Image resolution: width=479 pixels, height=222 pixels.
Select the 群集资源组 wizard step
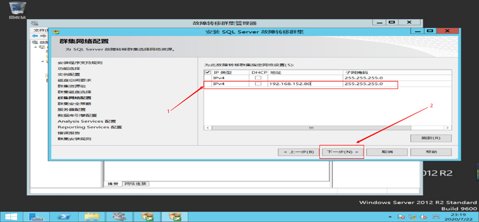(x=72, y=86)
